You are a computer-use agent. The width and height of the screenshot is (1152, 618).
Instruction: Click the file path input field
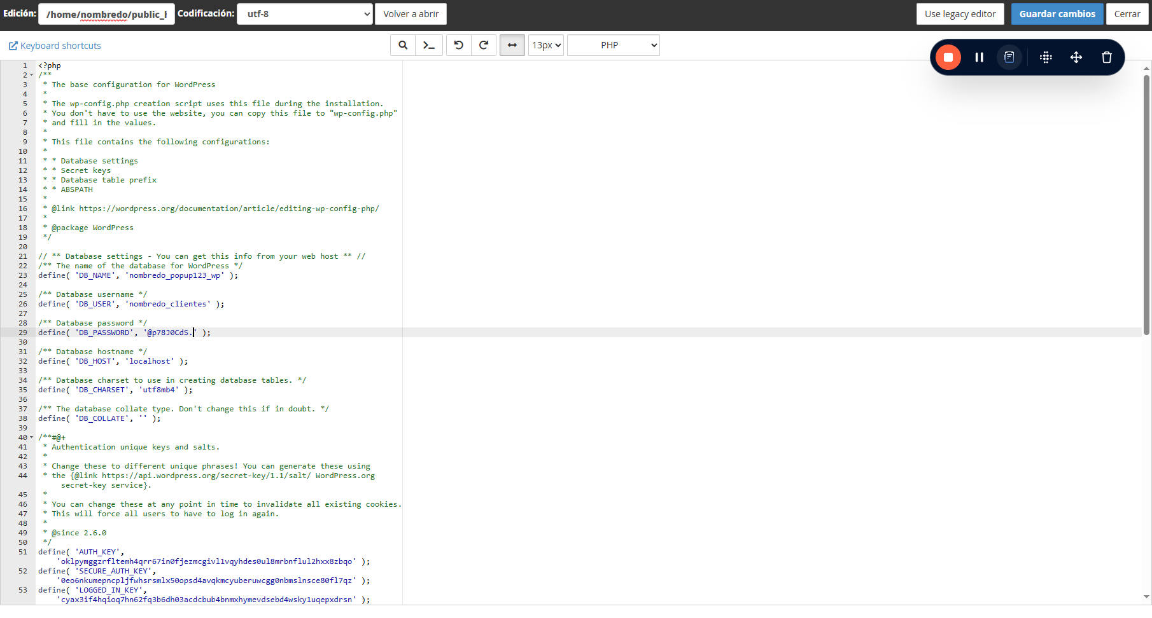[x=106, y=14]
